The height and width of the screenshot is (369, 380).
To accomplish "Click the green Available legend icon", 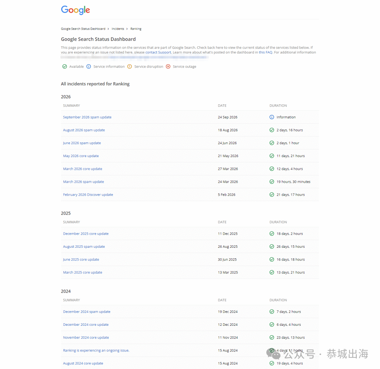I will (x=64, y=66).
